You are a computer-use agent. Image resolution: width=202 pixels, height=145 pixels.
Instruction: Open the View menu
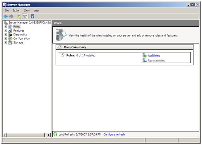tap(27, 11)
